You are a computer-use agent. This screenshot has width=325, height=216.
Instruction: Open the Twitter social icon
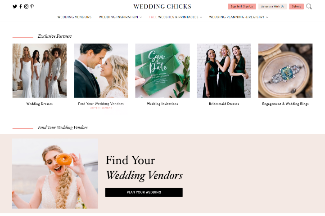[x=15, y=6]
